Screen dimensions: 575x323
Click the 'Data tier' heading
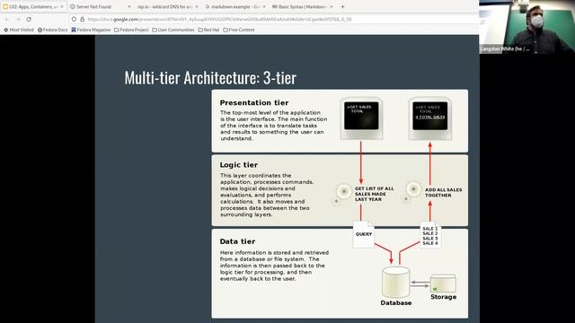tap(237, 241)
